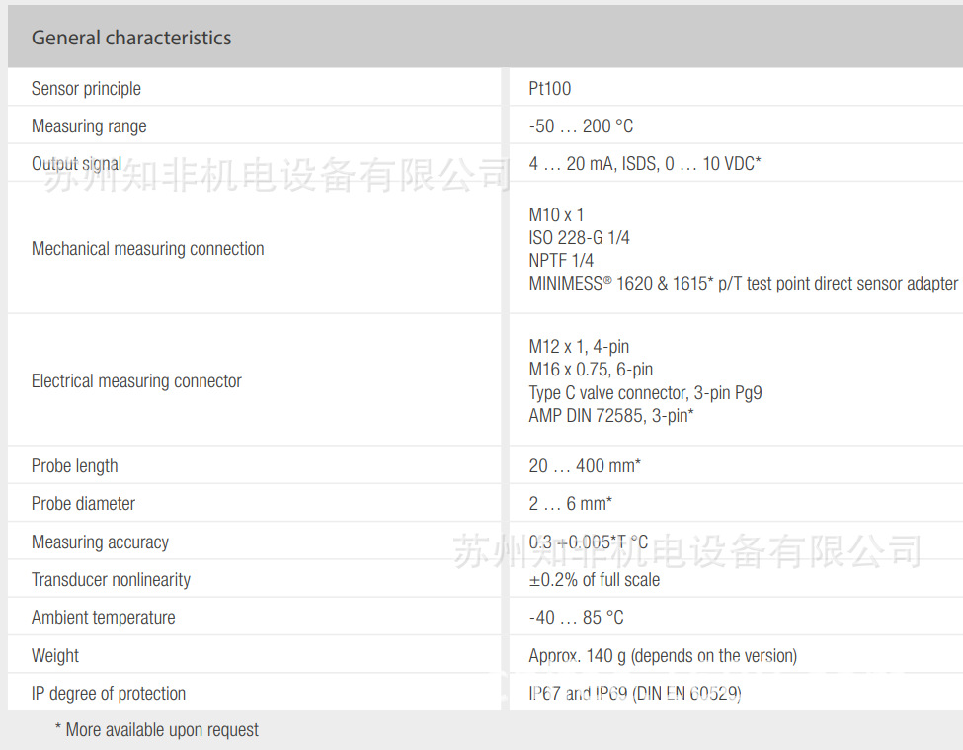Select the Sensor principle label
This screenshot has height=750, width=963.
click(x=86, y=88)
